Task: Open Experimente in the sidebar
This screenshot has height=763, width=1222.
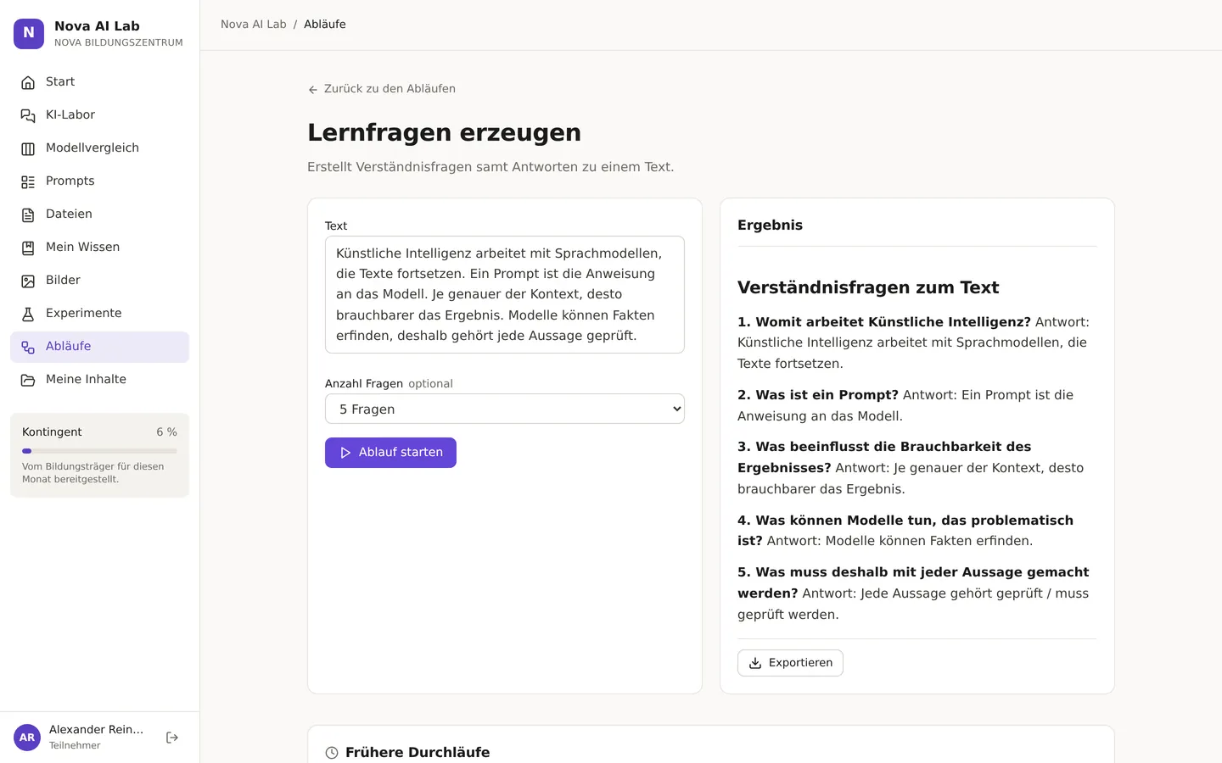Action: point(99,314)
